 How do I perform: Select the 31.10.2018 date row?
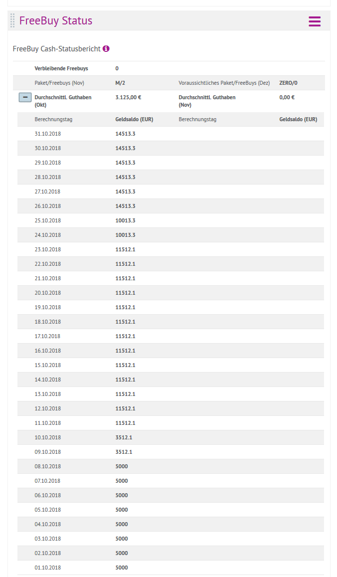tap(48, 134)
